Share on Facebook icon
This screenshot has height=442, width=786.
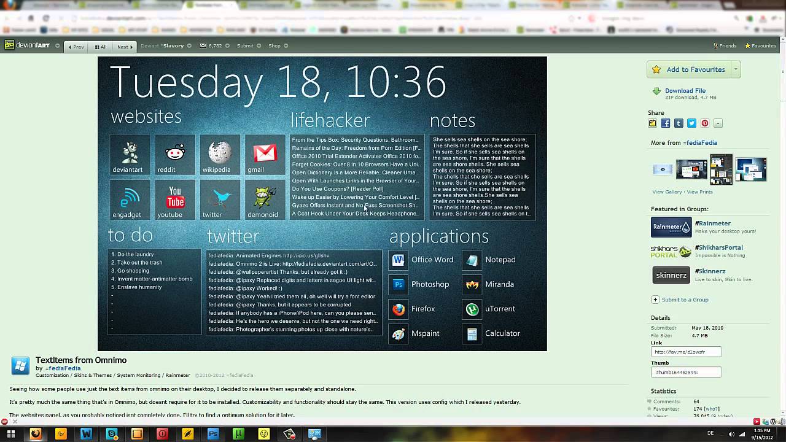(x=666, y=123)
